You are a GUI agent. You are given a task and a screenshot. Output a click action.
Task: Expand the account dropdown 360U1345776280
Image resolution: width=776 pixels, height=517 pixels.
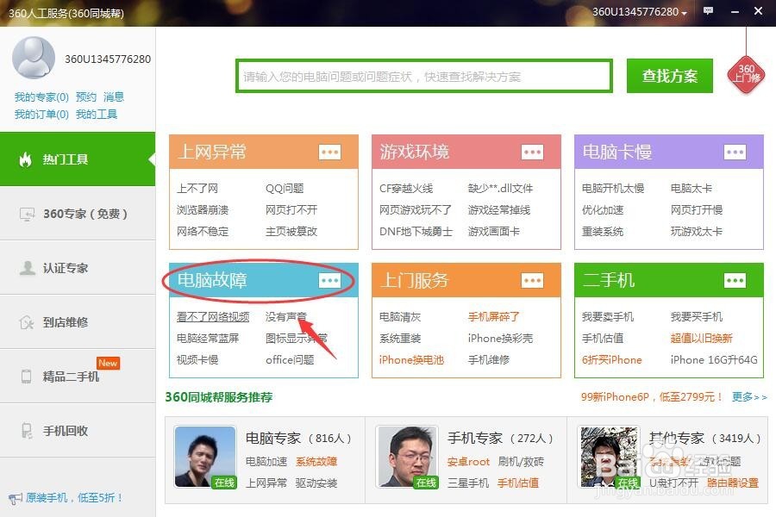click(640, 12)
